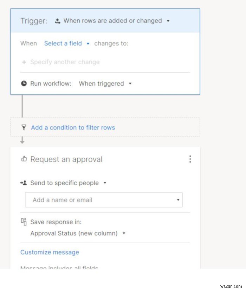Screen dimensions: 246x290
Task: Click the Request an approval heading
Action: pyautogui.click(x=66, y=159)
